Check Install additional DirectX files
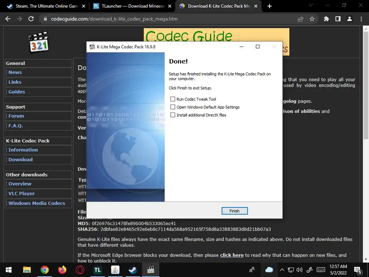 tap(173, 115)
